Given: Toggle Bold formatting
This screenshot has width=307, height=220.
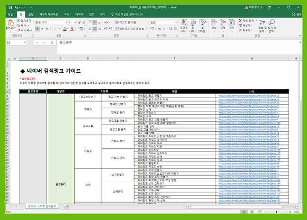Looking at the screenshot, I should (37, 29).
